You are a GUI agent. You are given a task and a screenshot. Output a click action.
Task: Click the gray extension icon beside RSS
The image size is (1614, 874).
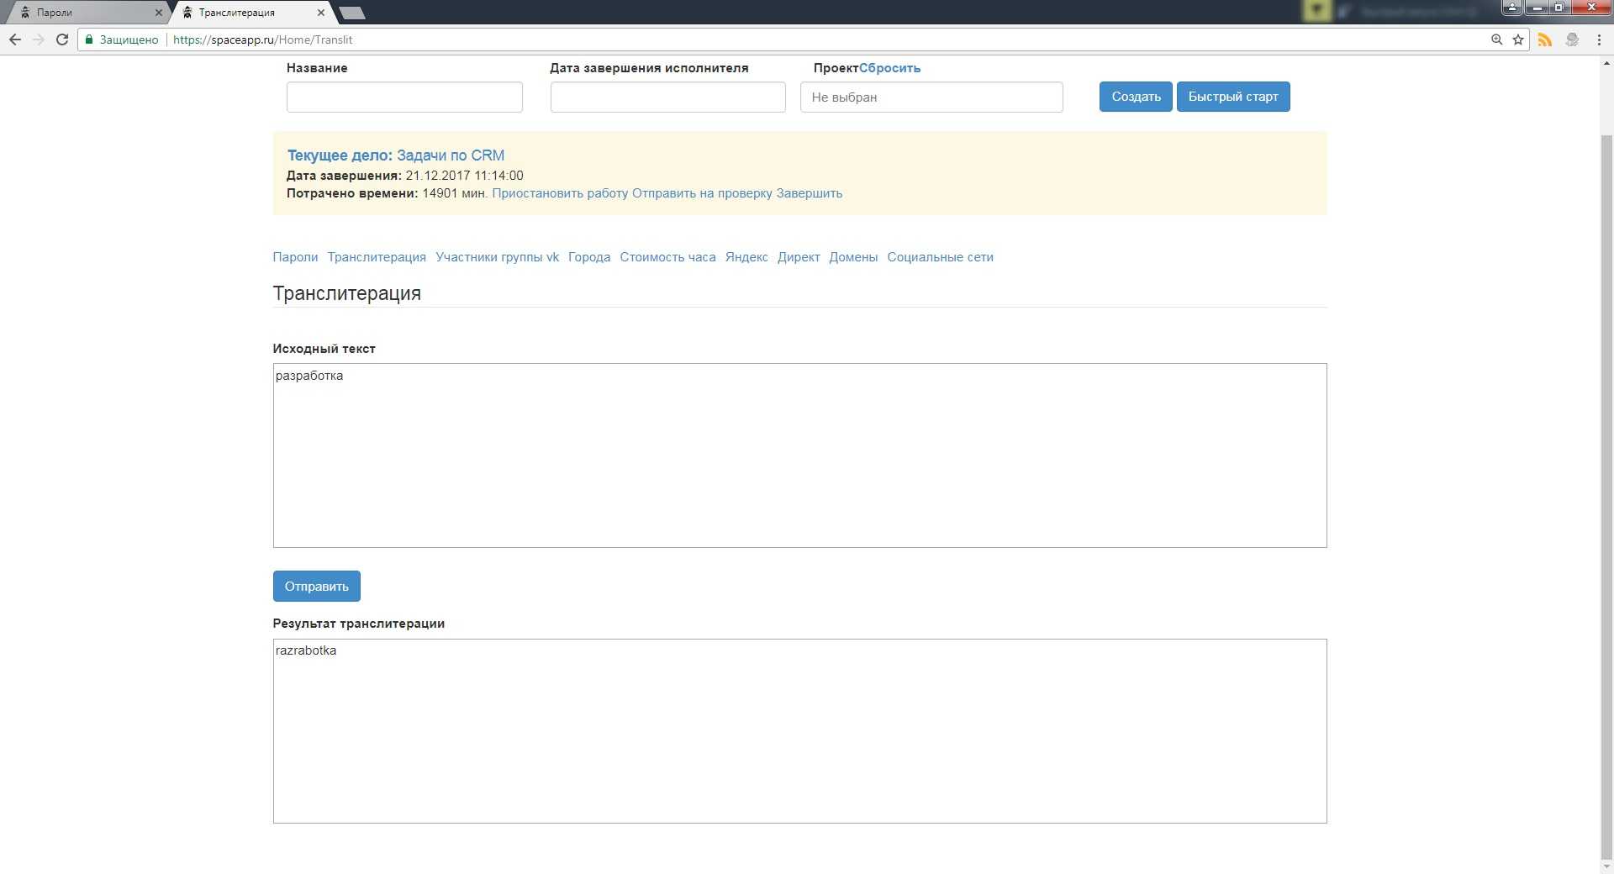(1572, 39)
